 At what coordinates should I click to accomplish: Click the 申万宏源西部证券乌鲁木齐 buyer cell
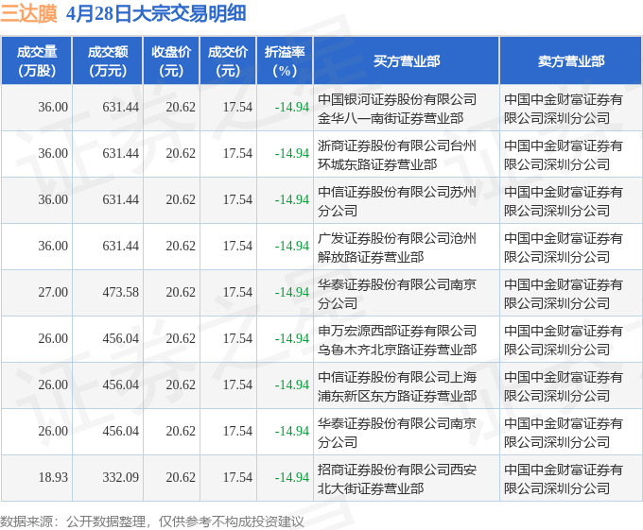(x=397, y=339)
